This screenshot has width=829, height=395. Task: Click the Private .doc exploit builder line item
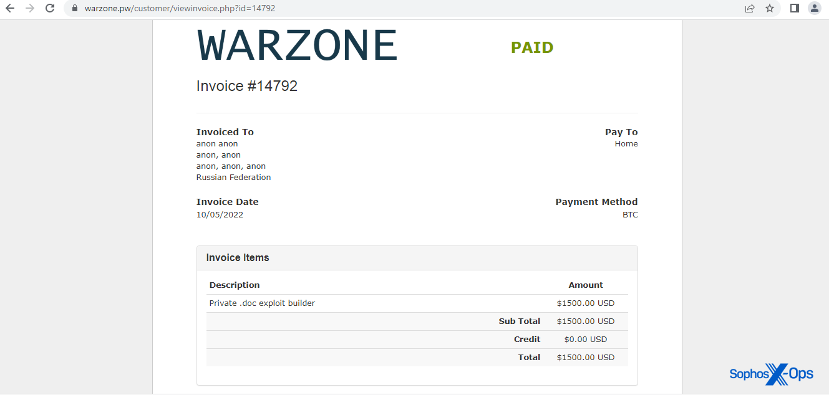(262, 303)
